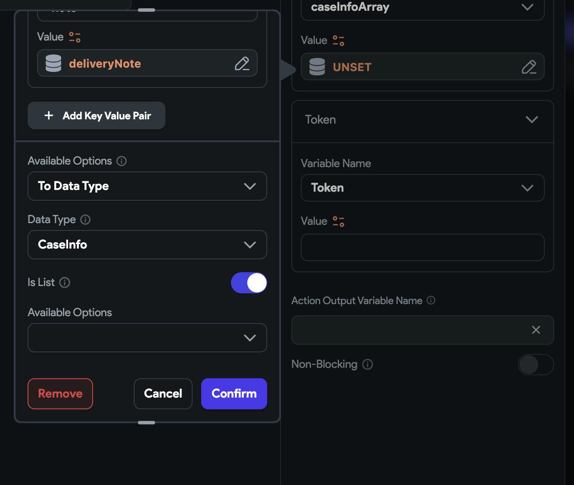Enable the Non-Blocking toggle
This screenshot has height=485, width=574.
point(536,365)
